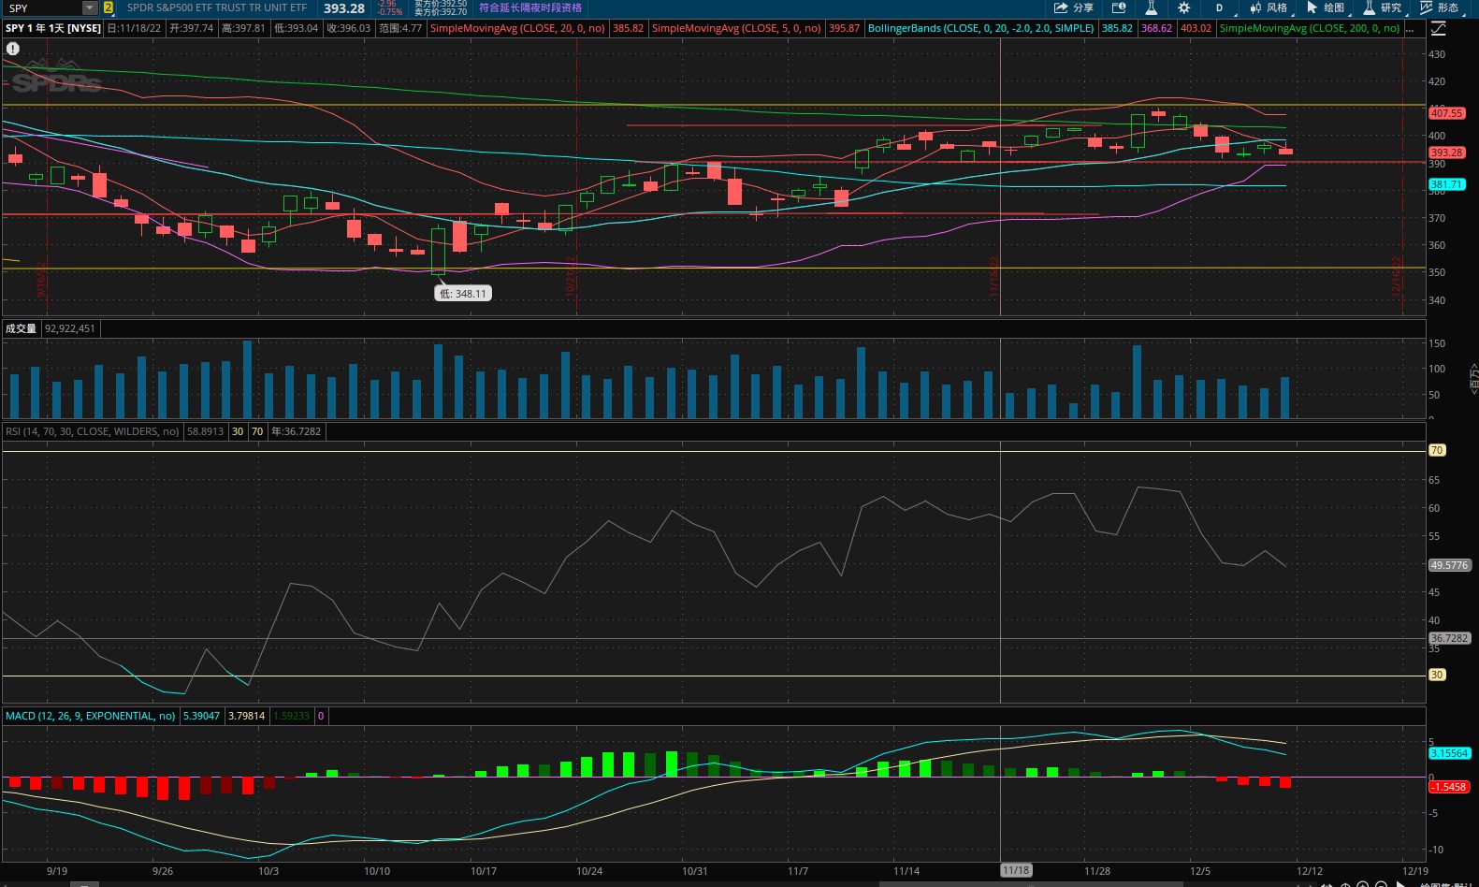Click the RSI study label

[x=92, y=431]
